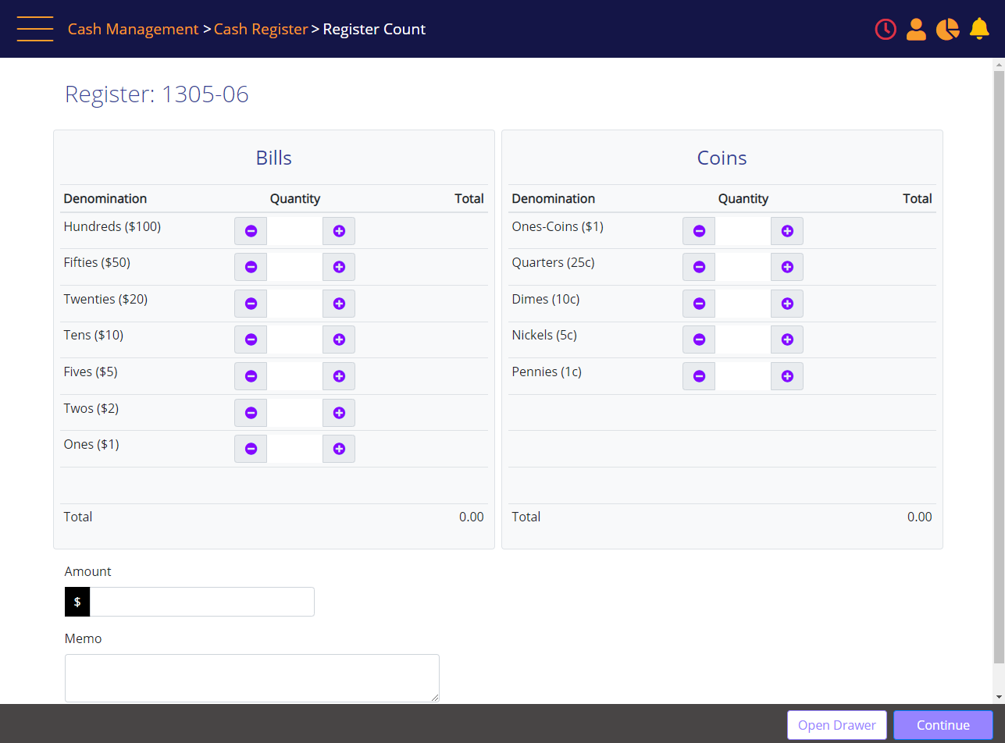Viewport: 1005px width, 743px height.
Task: Focus the Hundreds quantity input box
Action: 294,231
